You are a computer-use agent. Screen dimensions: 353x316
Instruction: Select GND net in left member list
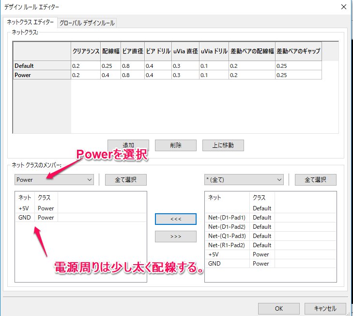25,218
